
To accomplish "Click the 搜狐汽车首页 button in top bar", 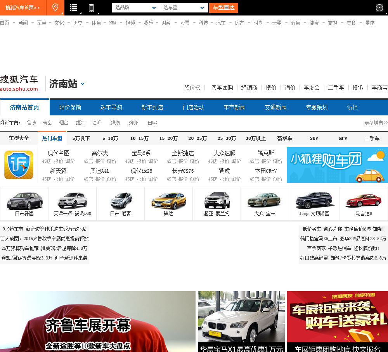I will 23,8.
